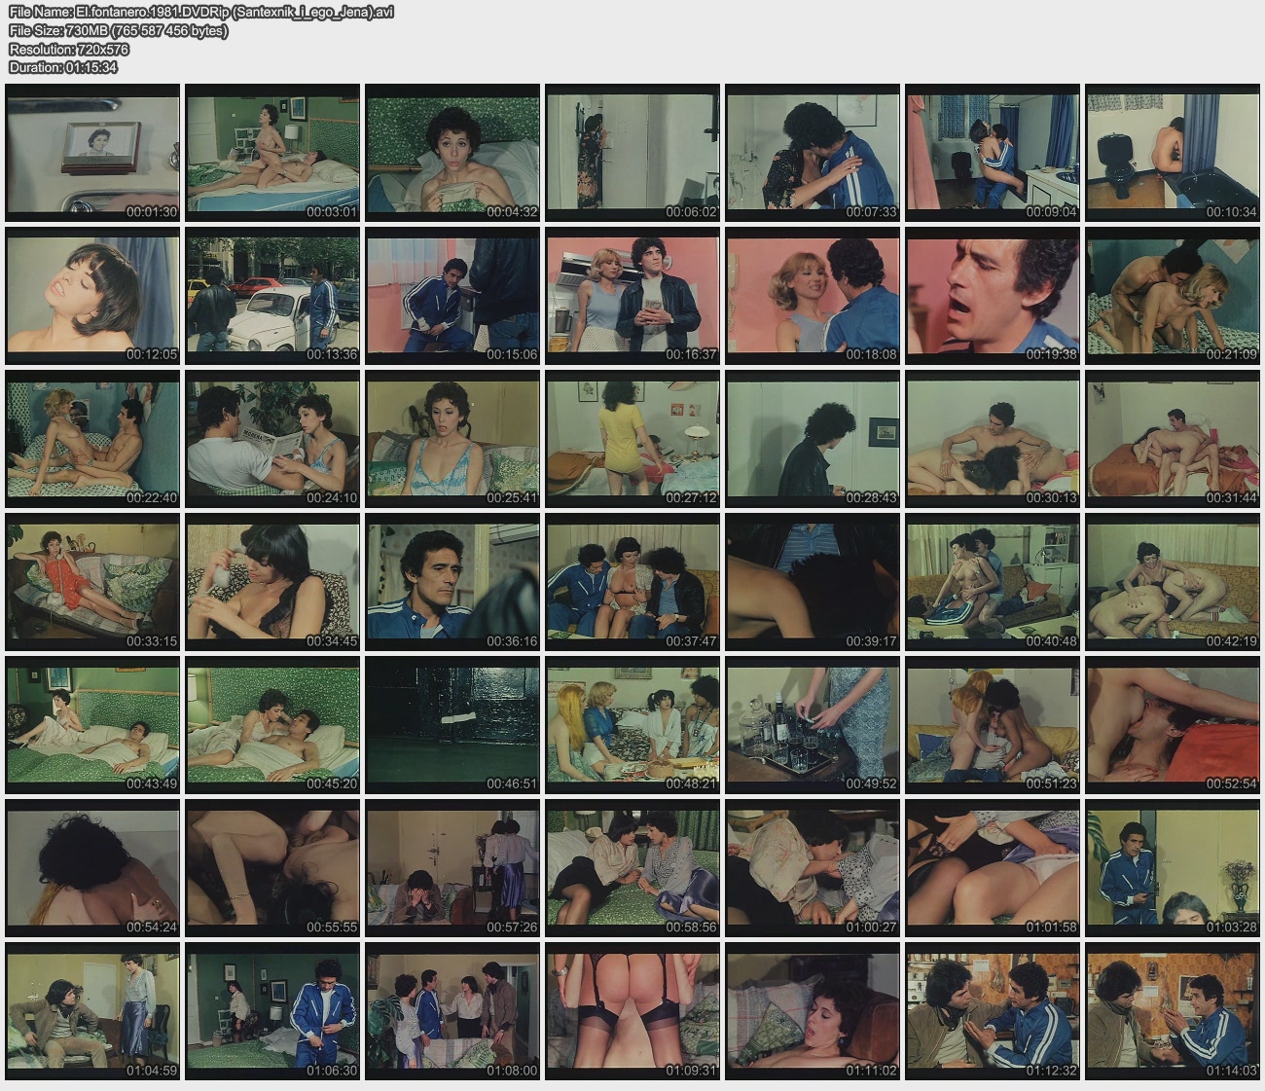
Task: Click the frame stamped 00:57:26
Action: point(452,868)
